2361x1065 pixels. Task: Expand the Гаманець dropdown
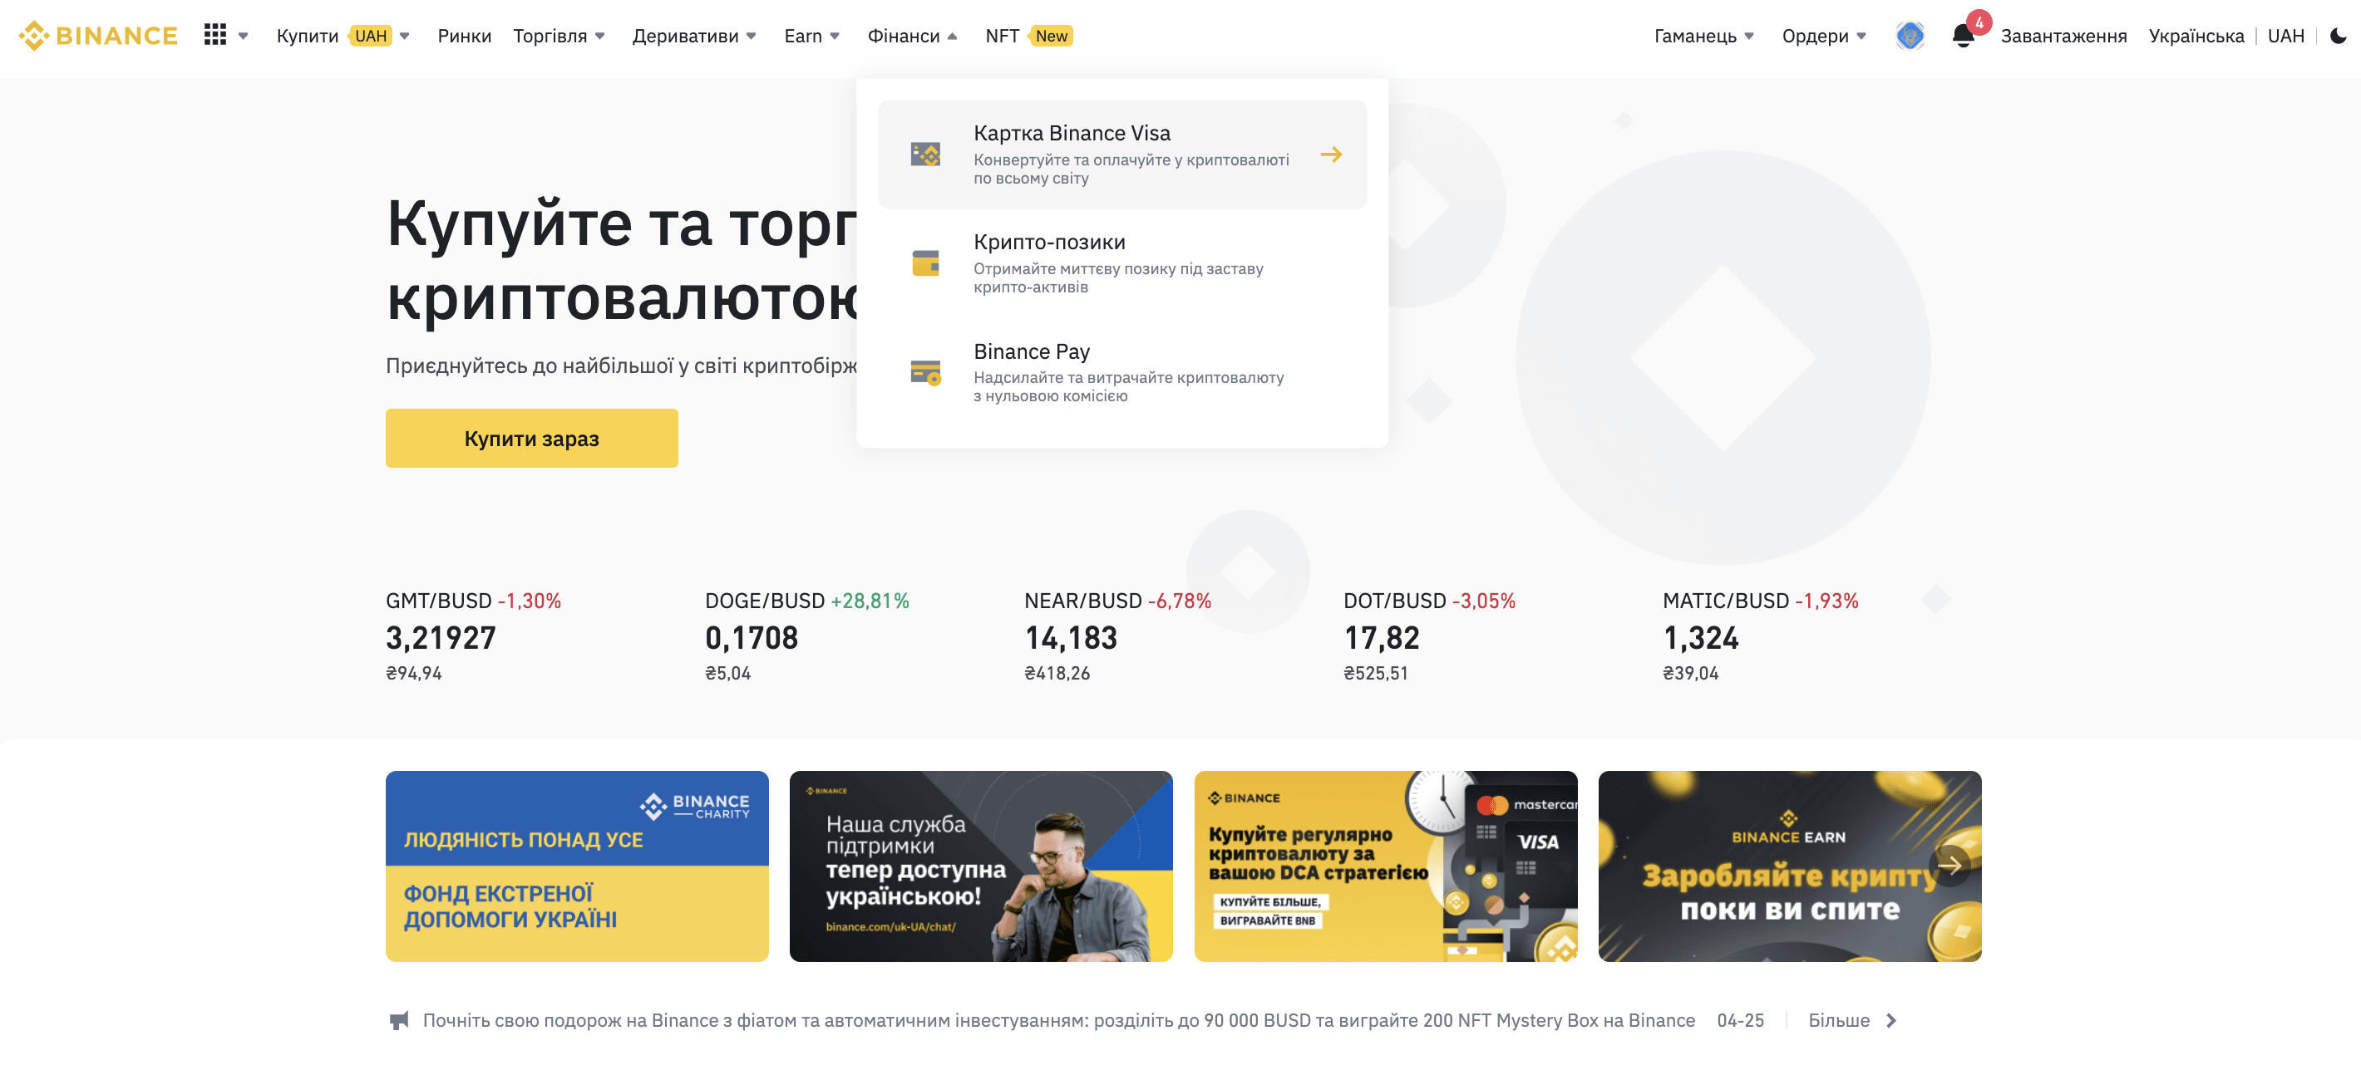tap(1704, 36)
